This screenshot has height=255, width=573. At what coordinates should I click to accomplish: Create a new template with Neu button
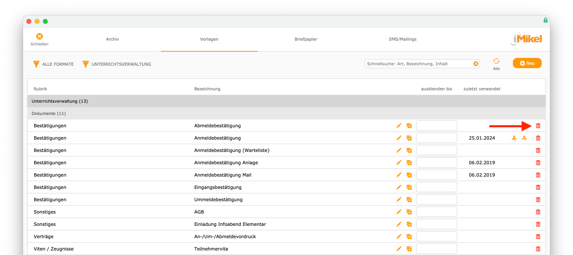[x=527, y=63]
